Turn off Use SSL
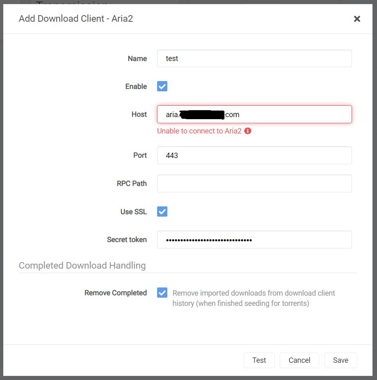 162,211
